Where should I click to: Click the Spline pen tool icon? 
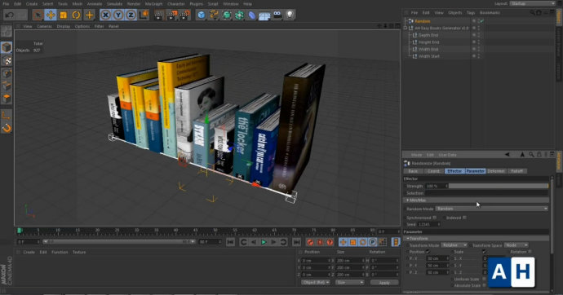(x=214, y=15)
